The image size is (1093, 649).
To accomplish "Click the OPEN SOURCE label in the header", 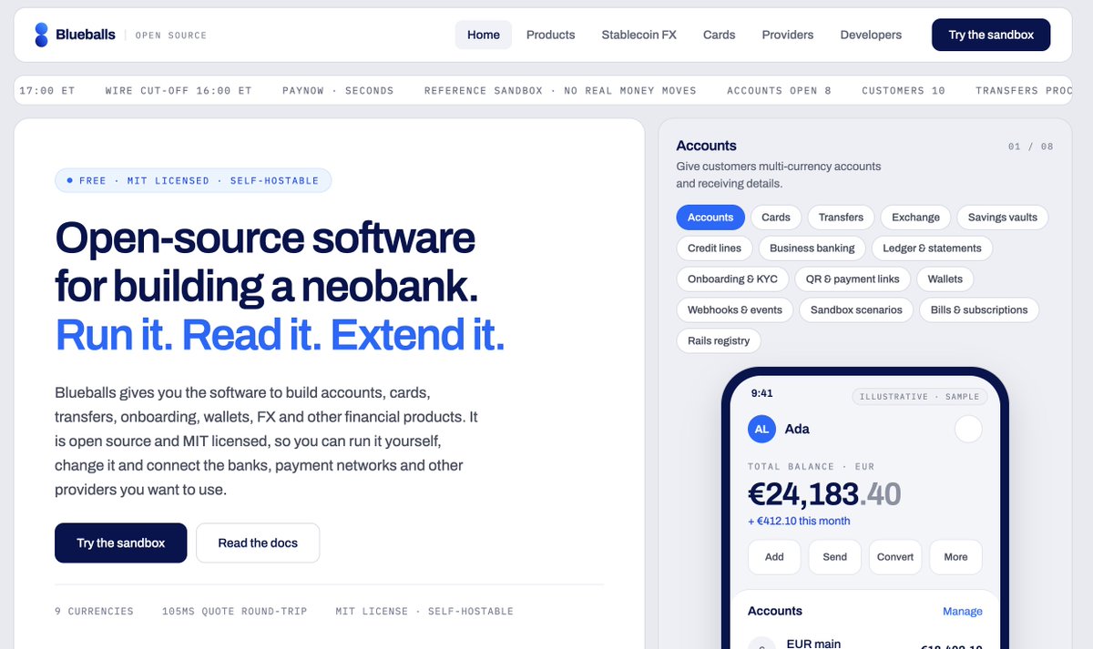I will (171, 35).
